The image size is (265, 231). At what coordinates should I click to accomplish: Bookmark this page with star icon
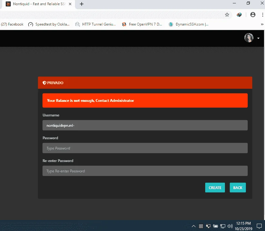pyautogui.click(x=227, y=15)
